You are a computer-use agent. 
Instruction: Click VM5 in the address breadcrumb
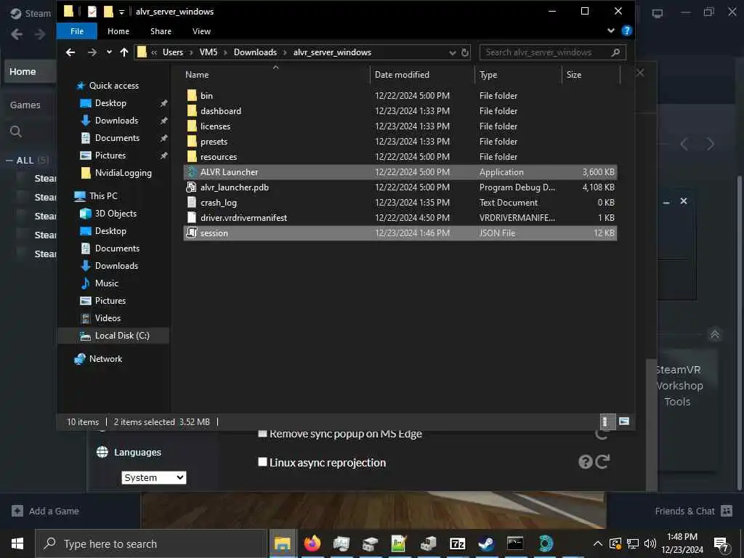(209, 52)
